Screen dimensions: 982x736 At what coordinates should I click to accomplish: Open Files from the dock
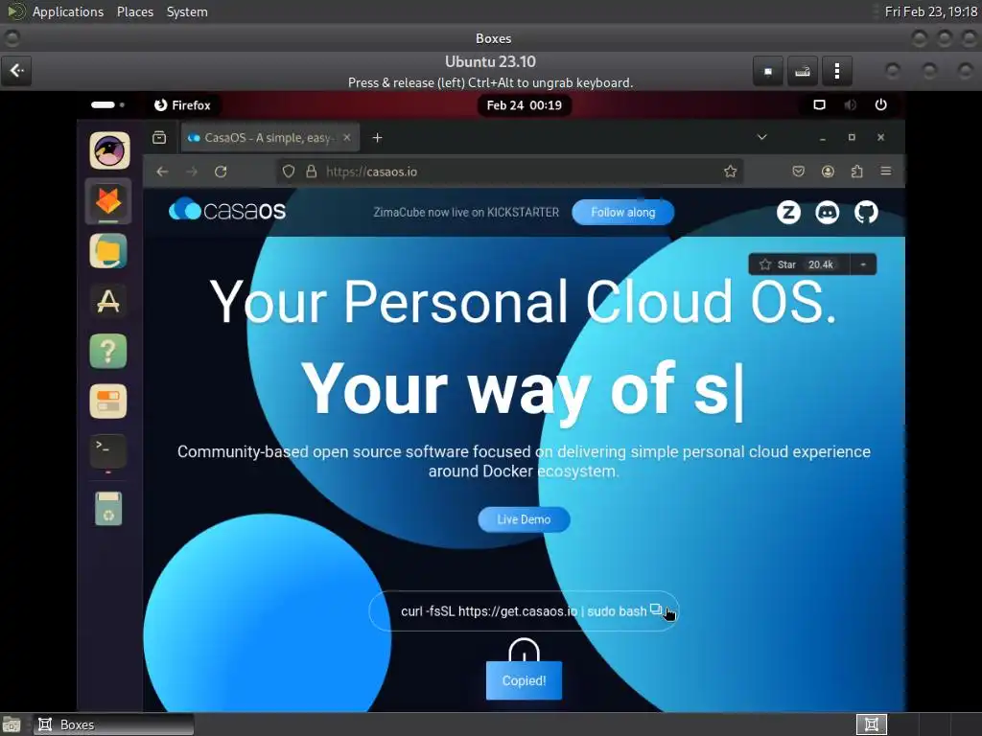[108, 251]
